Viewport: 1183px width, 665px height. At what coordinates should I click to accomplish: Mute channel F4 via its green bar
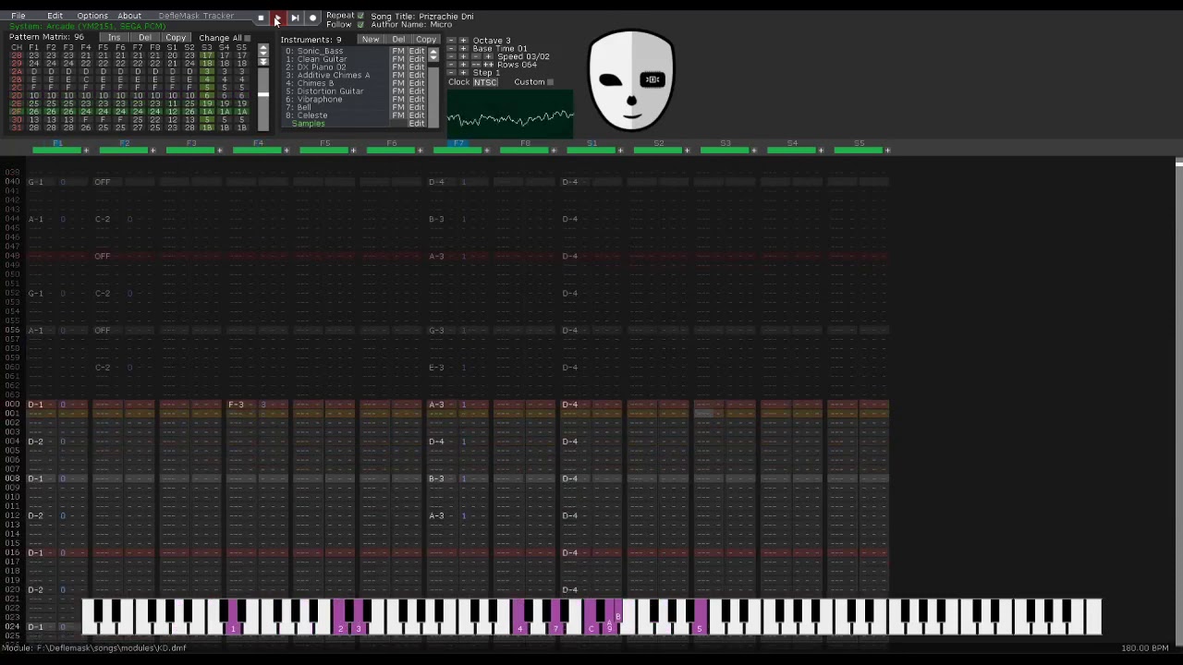[257, 150]
